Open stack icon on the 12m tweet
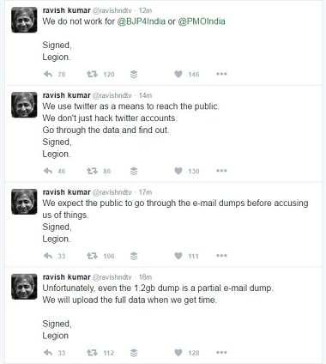The height and width of the screenshot is (364, 326). pyautogui.click(x=134, y=75)
